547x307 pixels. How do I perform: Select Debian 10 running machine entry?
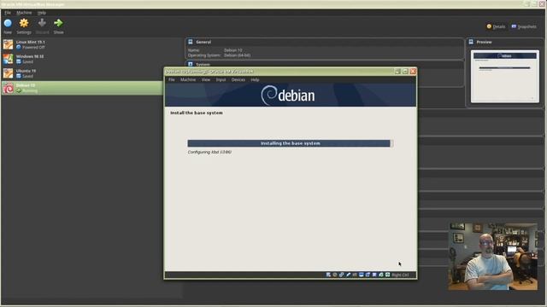(x=82, y=88)
